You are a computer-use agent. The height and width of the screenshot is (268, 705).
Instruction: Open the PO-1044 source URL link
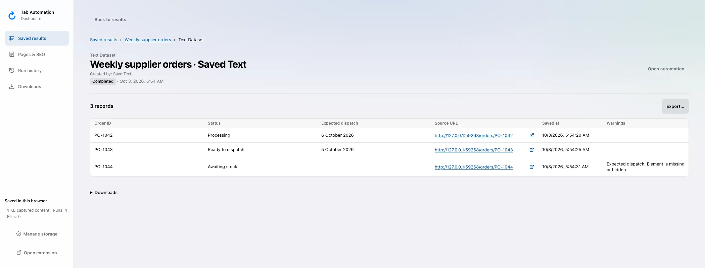point(474,167)
